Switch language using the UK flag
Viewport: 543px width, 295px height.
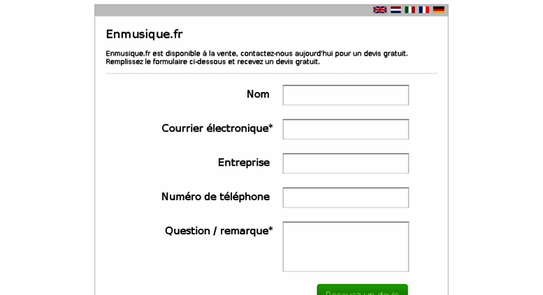[x=380, y=10]
